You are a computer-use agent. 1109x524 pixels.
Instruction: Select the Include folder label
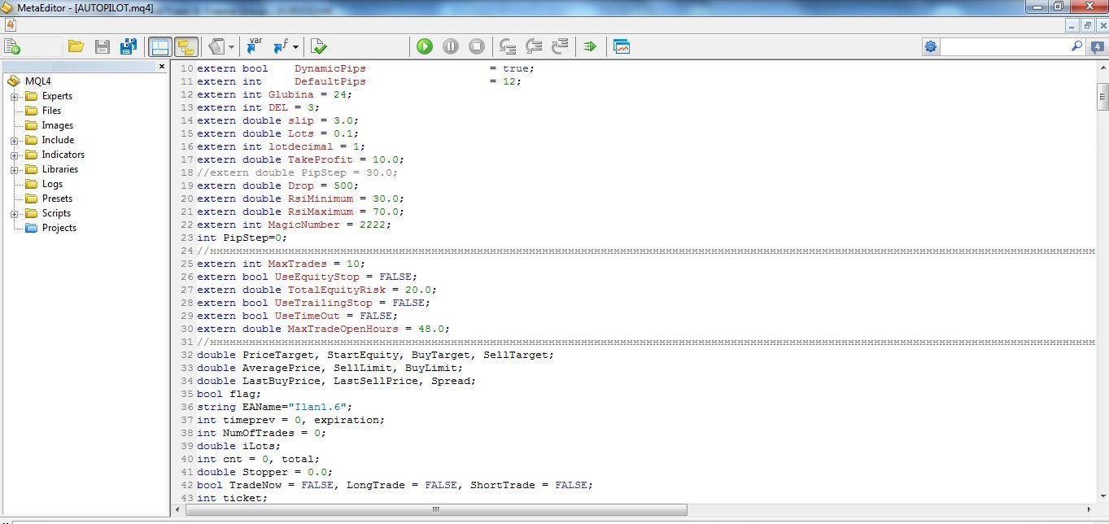[x=58, y=140]
